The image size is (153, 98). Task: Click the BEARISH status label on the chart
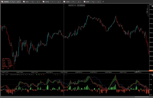tap(6, 59)
